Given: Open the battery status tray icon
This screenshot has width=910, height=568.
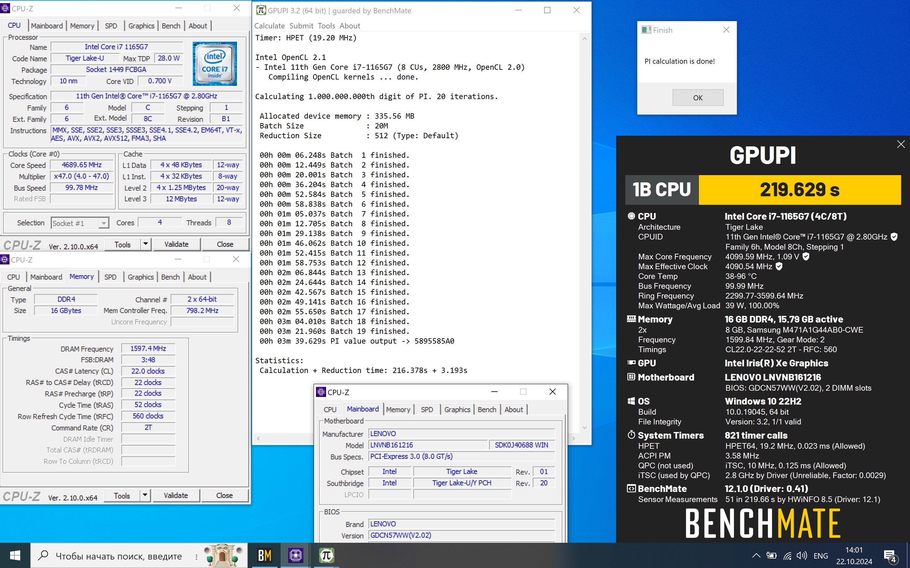Looking at the screenshot, I should [771, 556].
